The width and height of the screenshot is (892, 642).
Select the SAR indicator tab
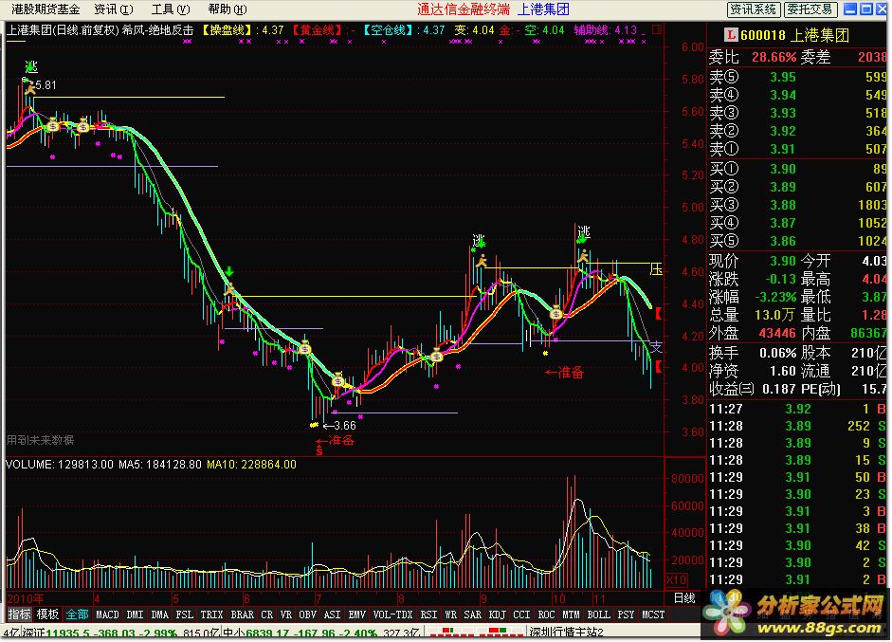click(x=473, y=614)
